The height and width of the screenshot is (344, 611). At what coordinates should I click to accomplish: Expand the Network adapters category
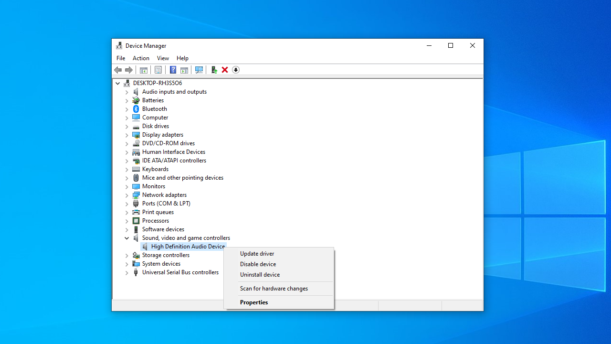[127, 195]
